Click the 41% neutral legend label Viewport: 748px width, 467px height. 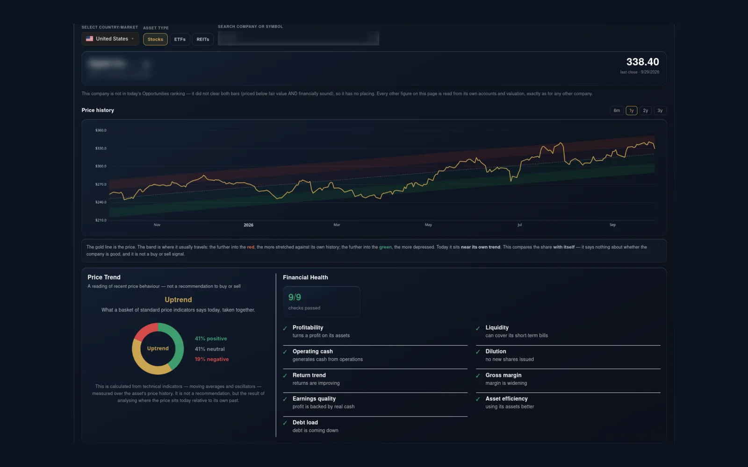click(x=210, y=349)
